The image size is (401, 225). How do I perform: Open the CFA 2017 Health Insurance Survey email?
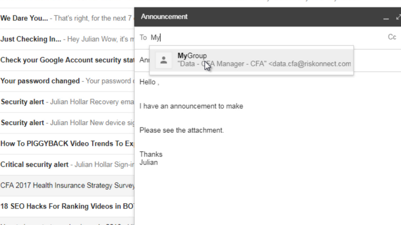pos(67,186)
